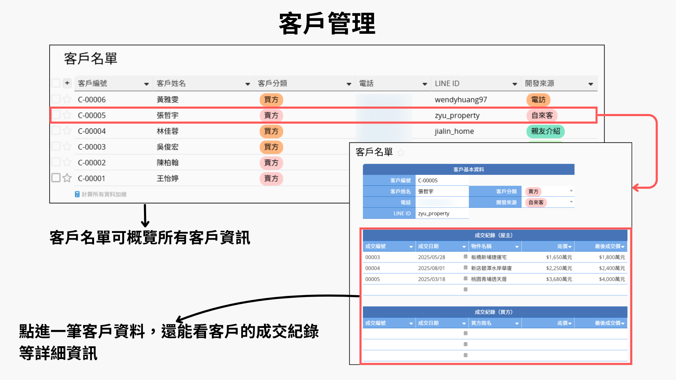The image size is (676, 380).
Task: Open the 開發來源 column header dropdown
Action: coord(590,84)
